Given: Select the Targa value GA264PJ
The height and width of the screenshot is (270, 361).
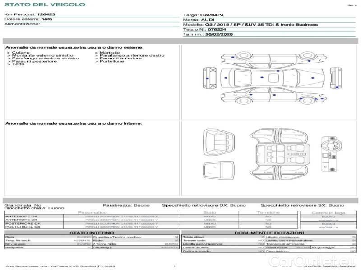Looking at the screenshot, I should click(x=212, y=15).
